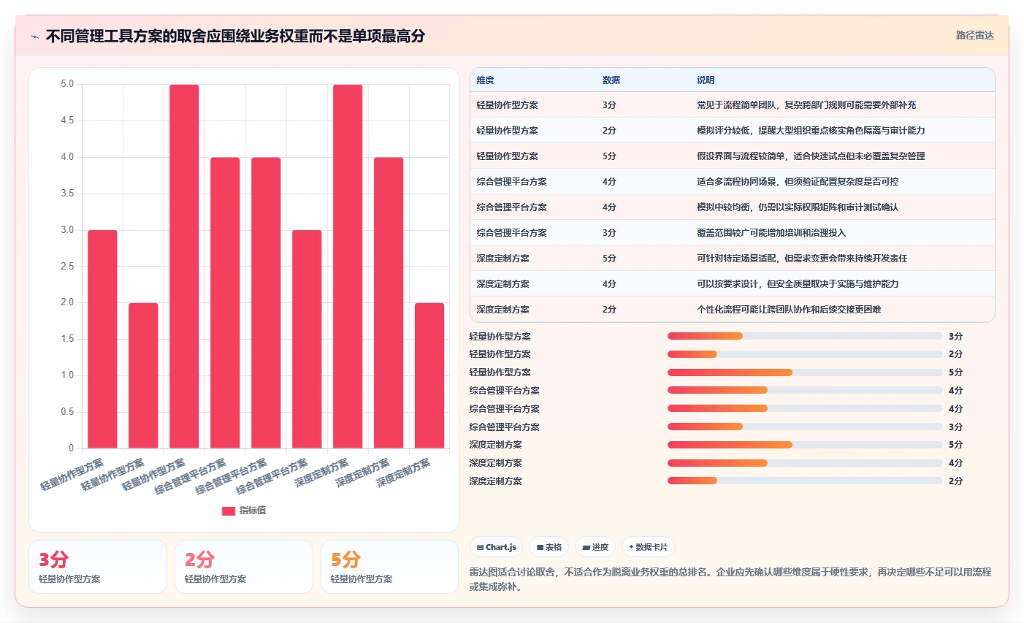Screen dimensions: 1024x623
Task: Click the y-axis label 5.0
Action: coord(67,84)
